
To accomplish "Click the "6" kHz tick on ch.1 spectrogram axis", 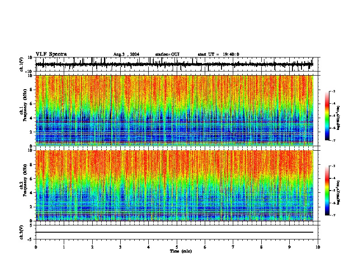I will click(31, 104).
